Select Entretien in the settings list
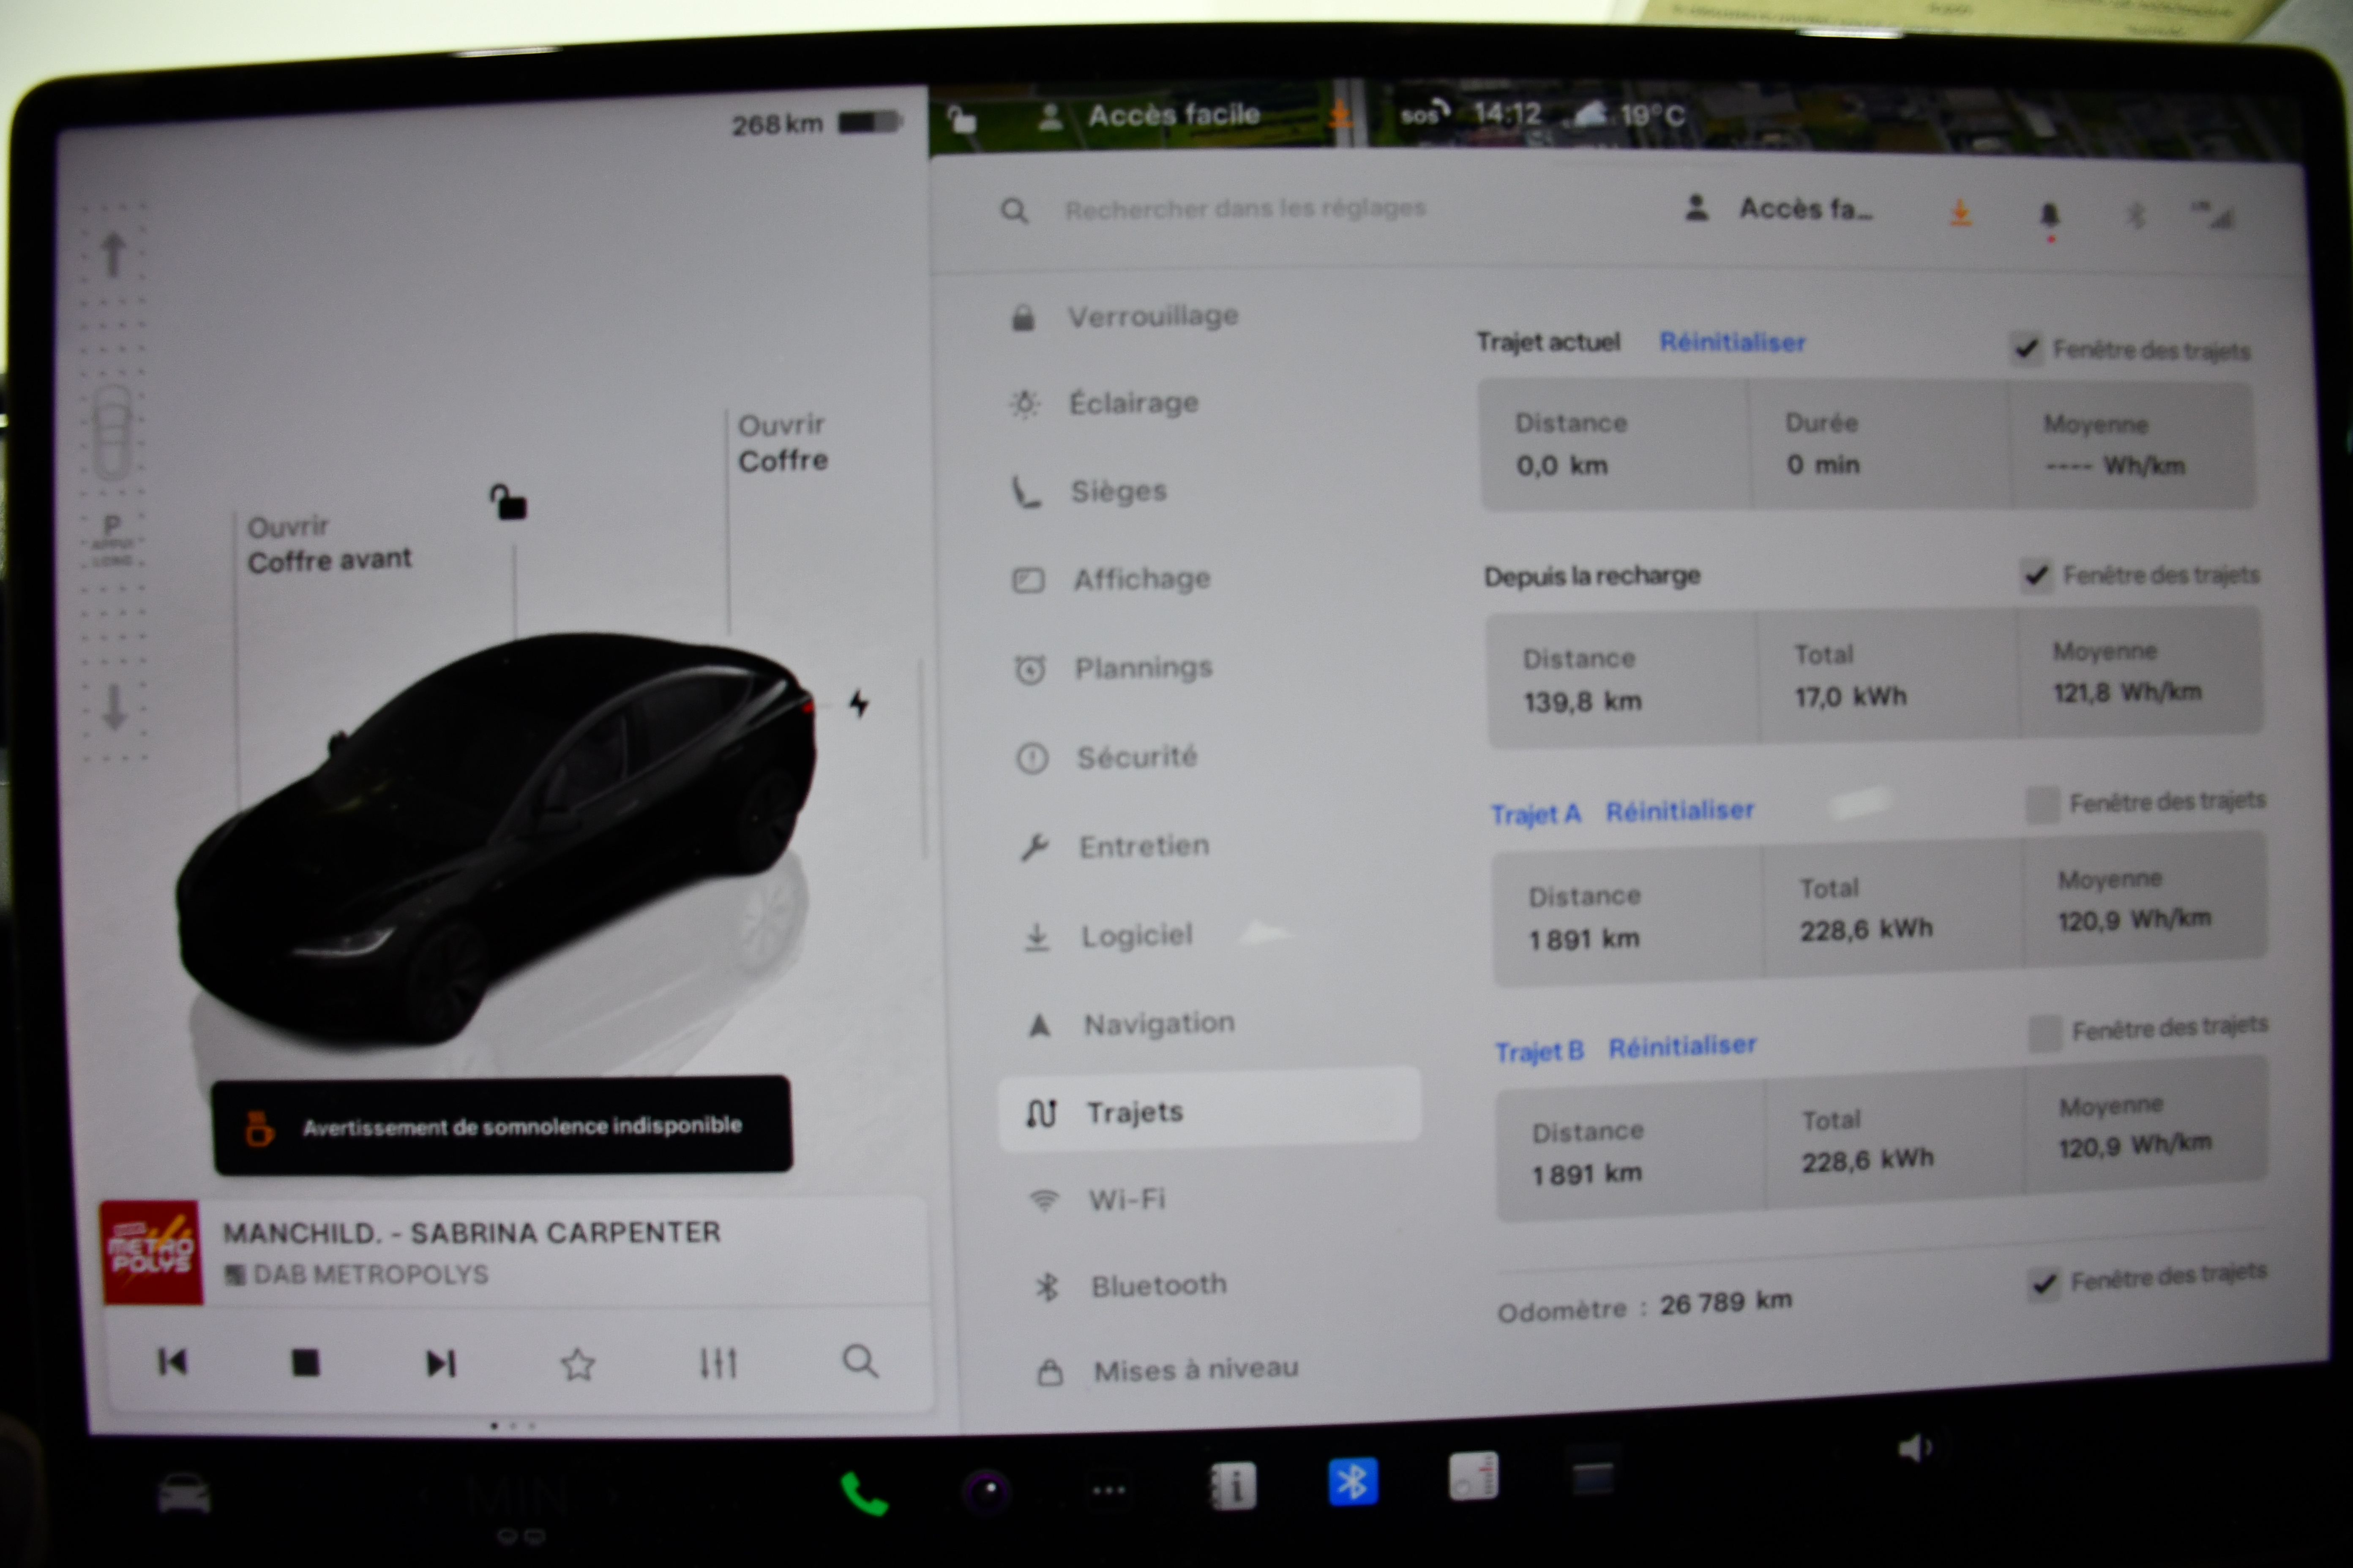 tap(1116, 846)
